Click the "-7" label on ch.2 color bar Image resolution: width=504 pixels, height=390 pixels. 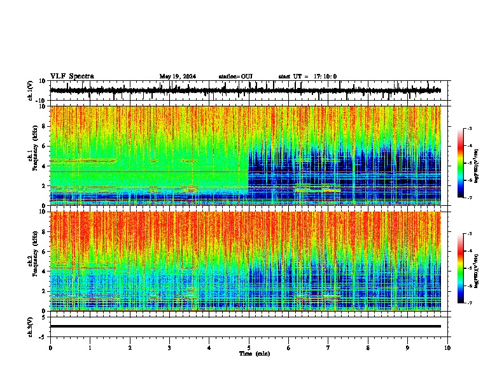click(470, 303)
